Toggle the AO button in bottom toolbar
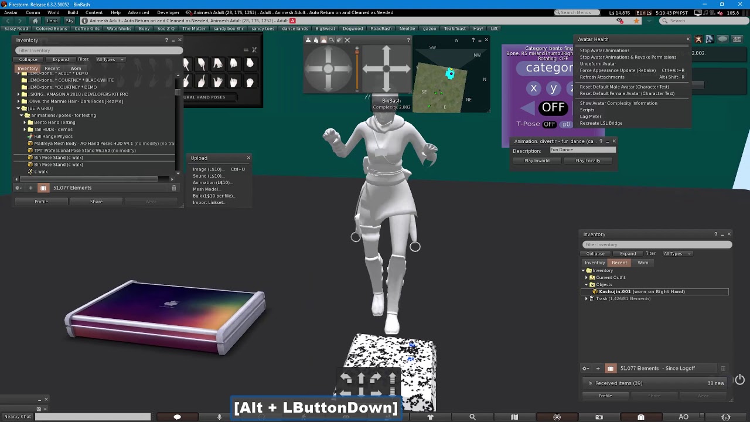This screenshot has height=422, width=750. click(x=683, y=417)
